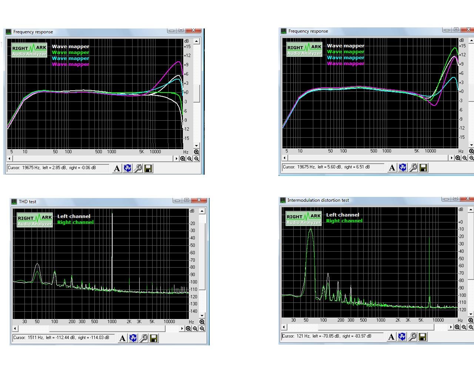Click title bar icon of THD test window
The width and height of the screenshot is (474, 379).
[x=14, y=202]
